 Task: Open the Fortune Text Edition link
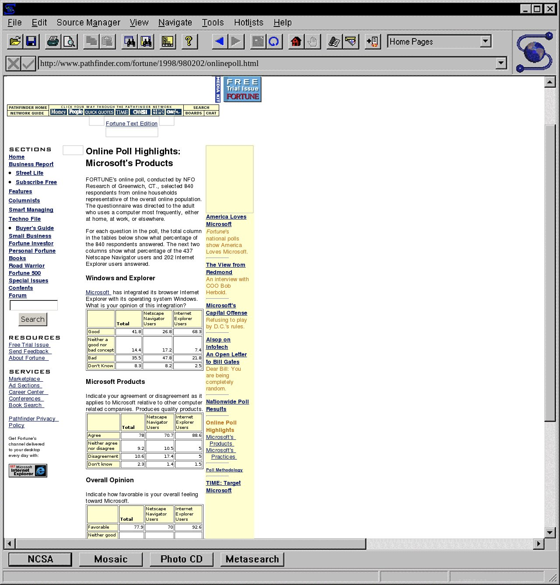pyautogui.click(x=132, y=124)
